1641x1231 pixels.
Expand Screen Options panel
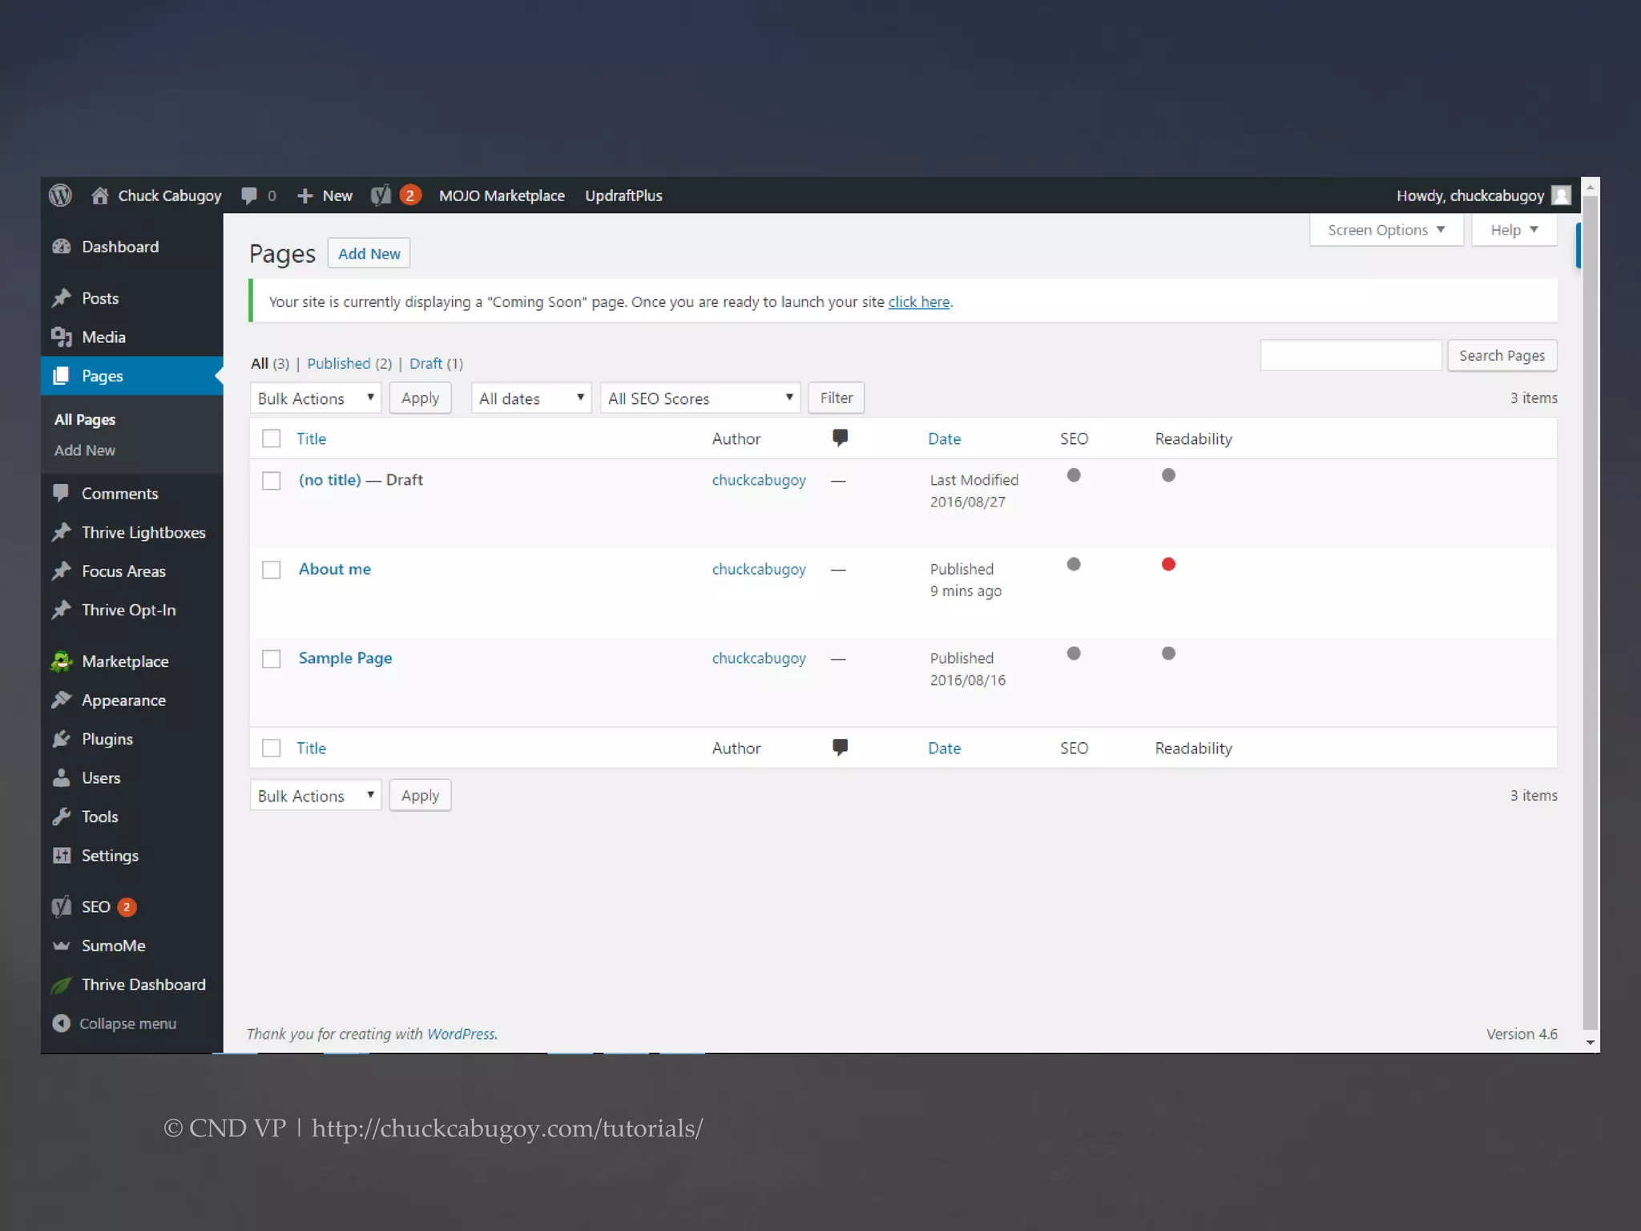click(1386, 230)
